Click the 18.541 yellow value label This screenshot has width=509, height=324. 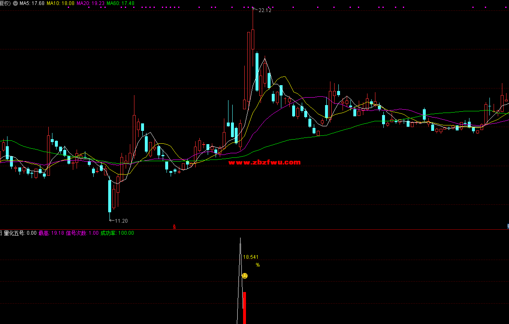pos(251,257)
